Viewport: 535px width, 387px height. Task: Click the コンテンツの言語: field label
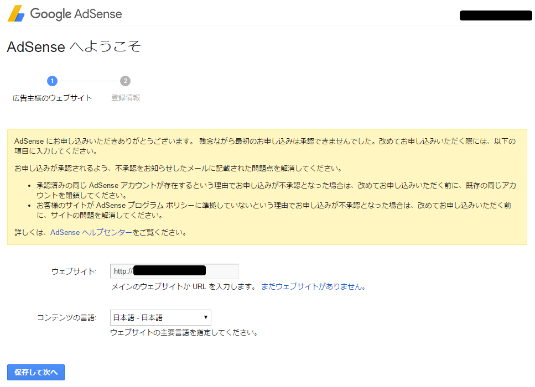[x=66, y=318]
